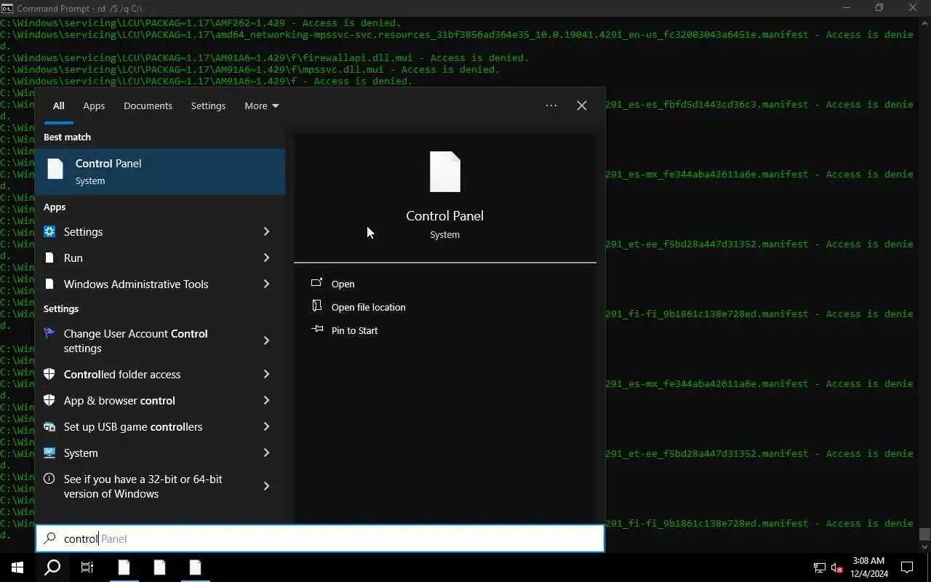Click the Command Prompt window title bar icon

click(7, 8)
